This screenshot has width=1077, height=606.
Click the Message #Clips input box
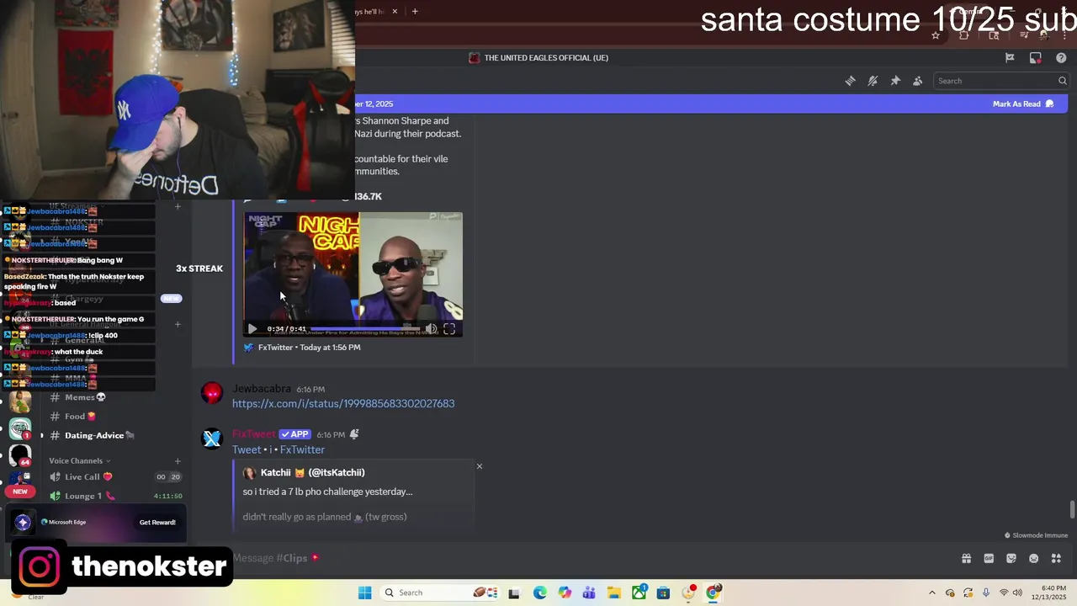point(589,558)
